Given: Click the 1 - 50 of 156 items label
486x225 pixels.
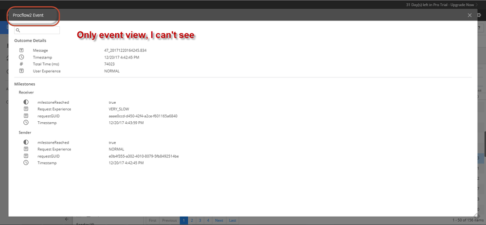Looking at the screenshot, I should coord(468,220).
